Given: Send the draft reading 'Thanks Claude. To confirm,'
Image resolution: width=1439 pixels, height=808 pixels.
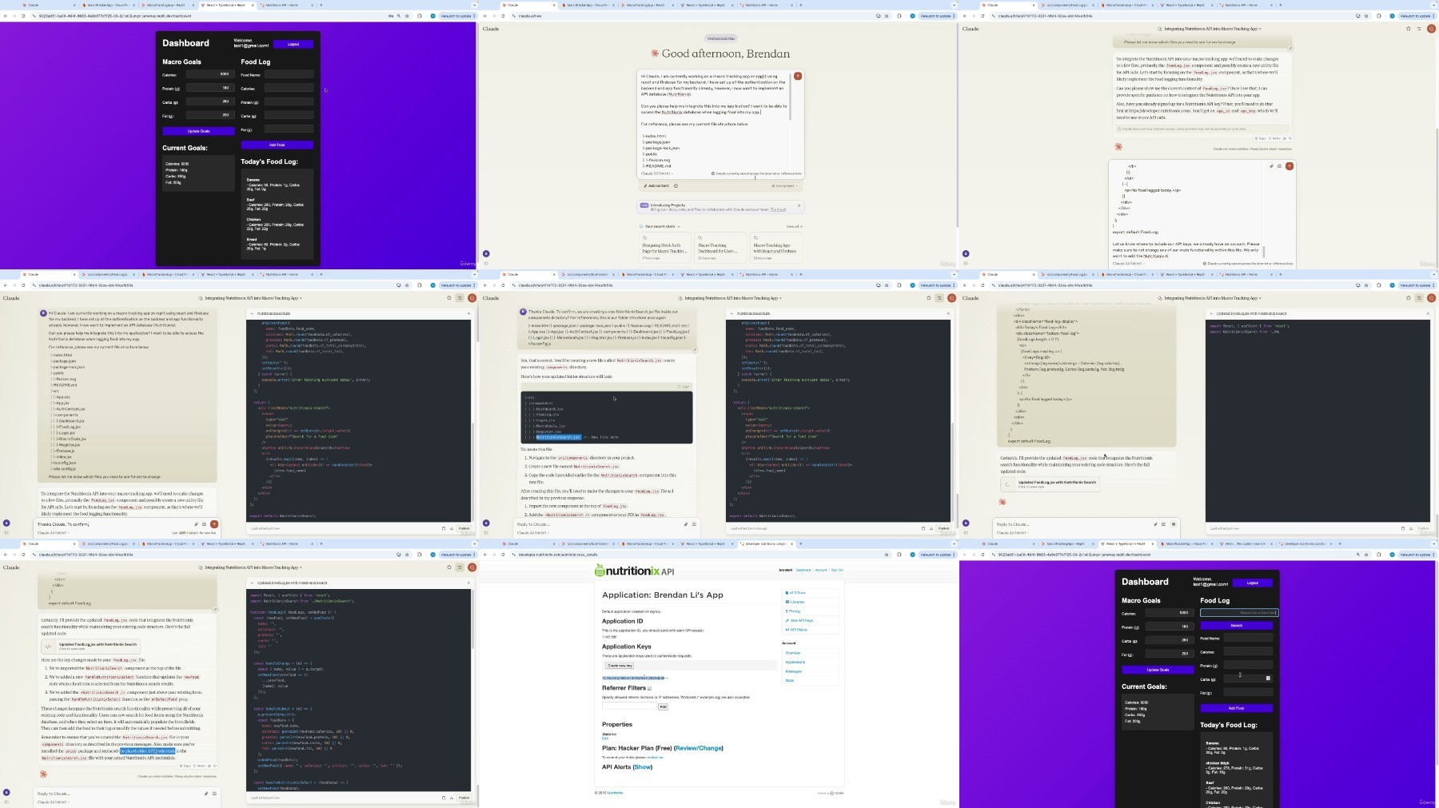Looking at the screenshot, I should pyautogui.click(x=214, y=524).
